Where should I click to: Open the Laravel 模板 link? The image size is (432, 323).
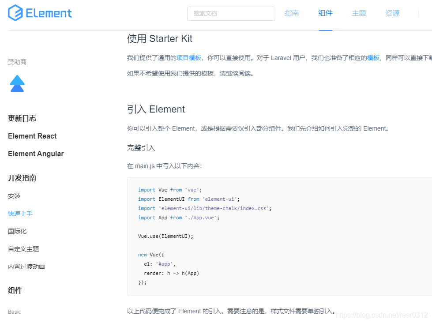[x=373, y=58]
